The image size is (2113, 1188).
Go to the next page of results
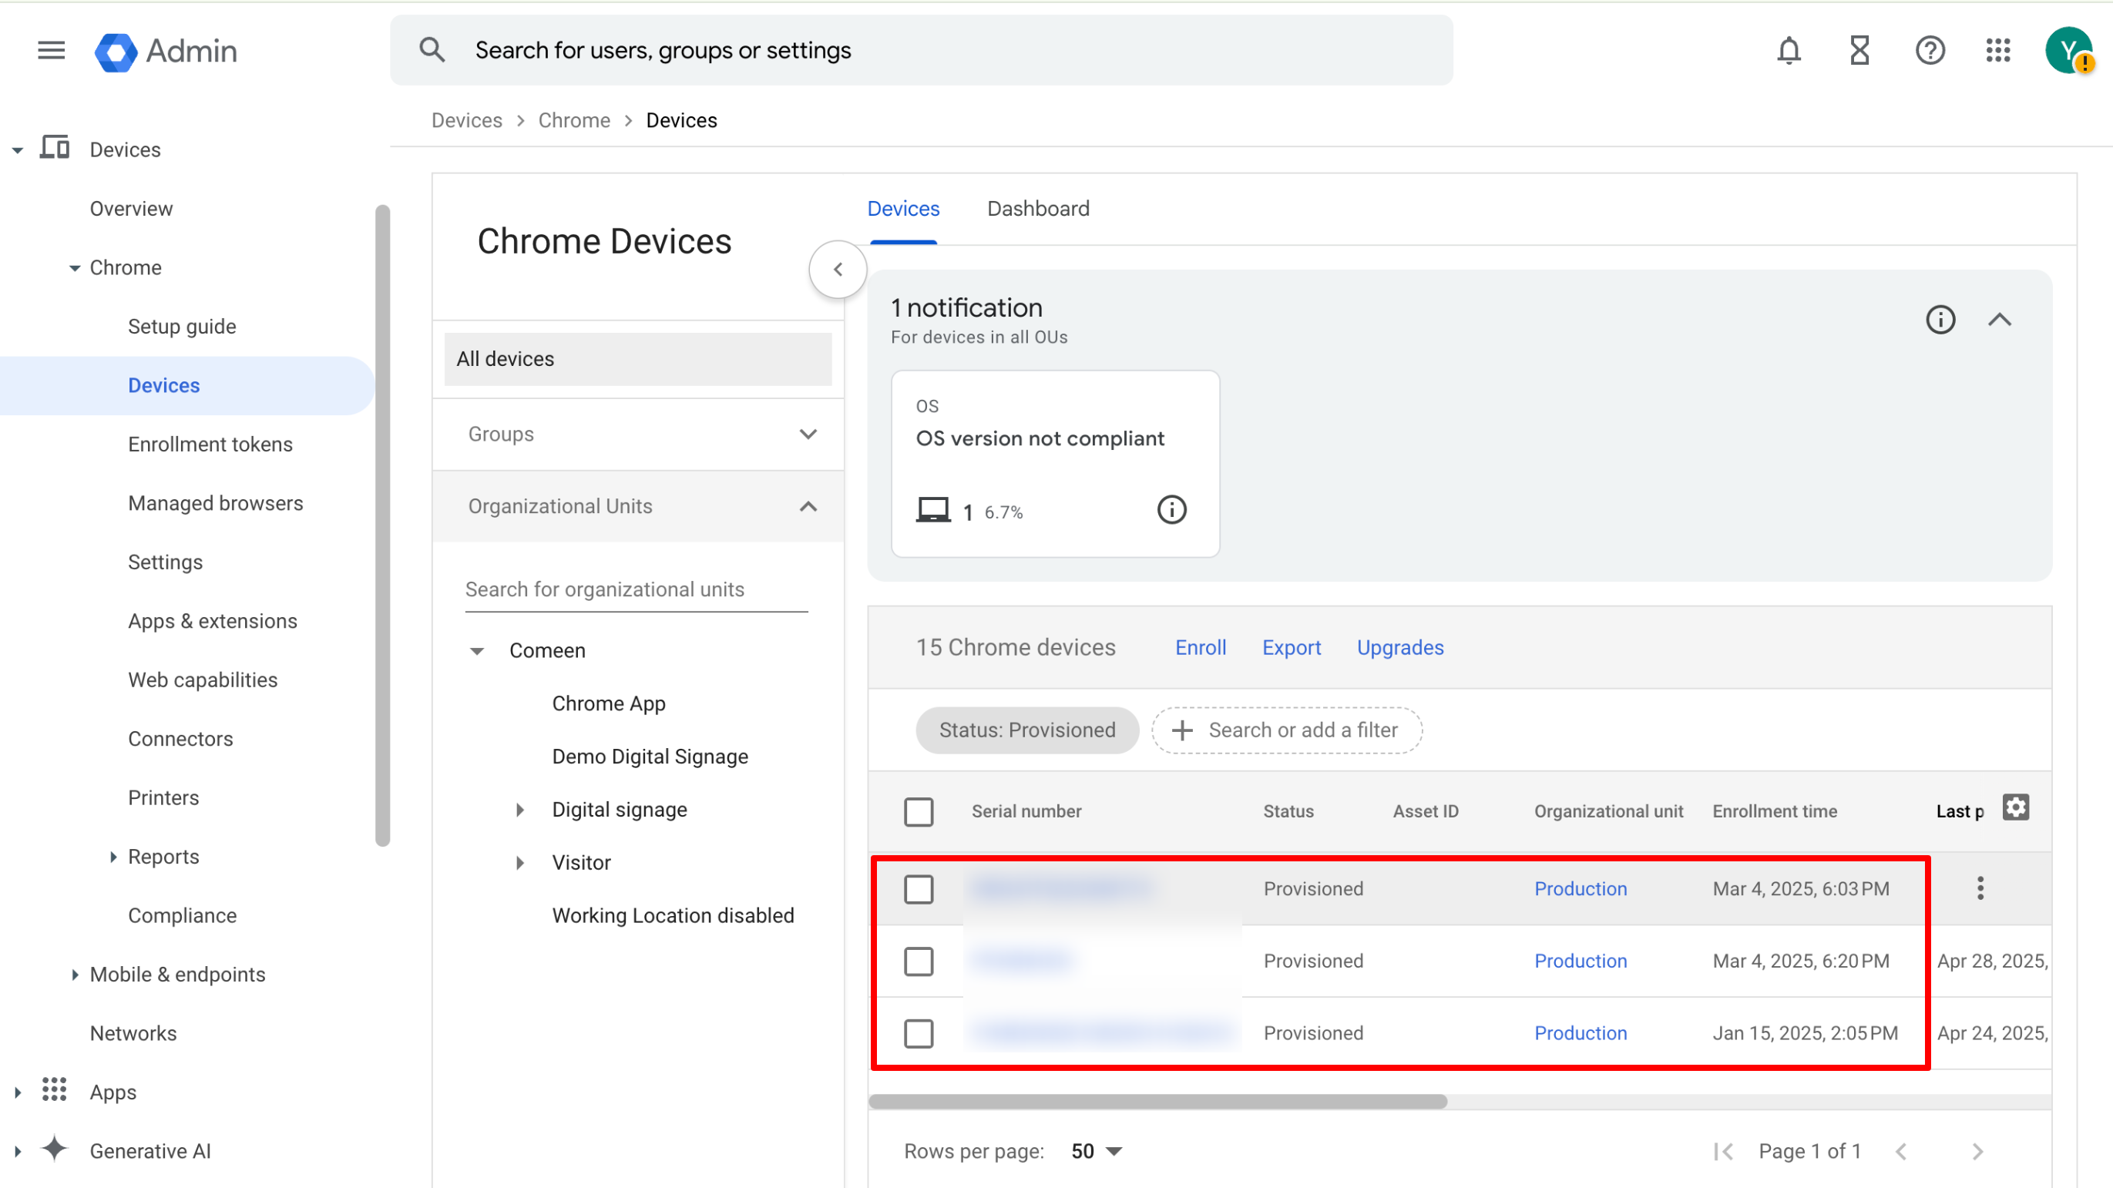coord(1977,1152)
